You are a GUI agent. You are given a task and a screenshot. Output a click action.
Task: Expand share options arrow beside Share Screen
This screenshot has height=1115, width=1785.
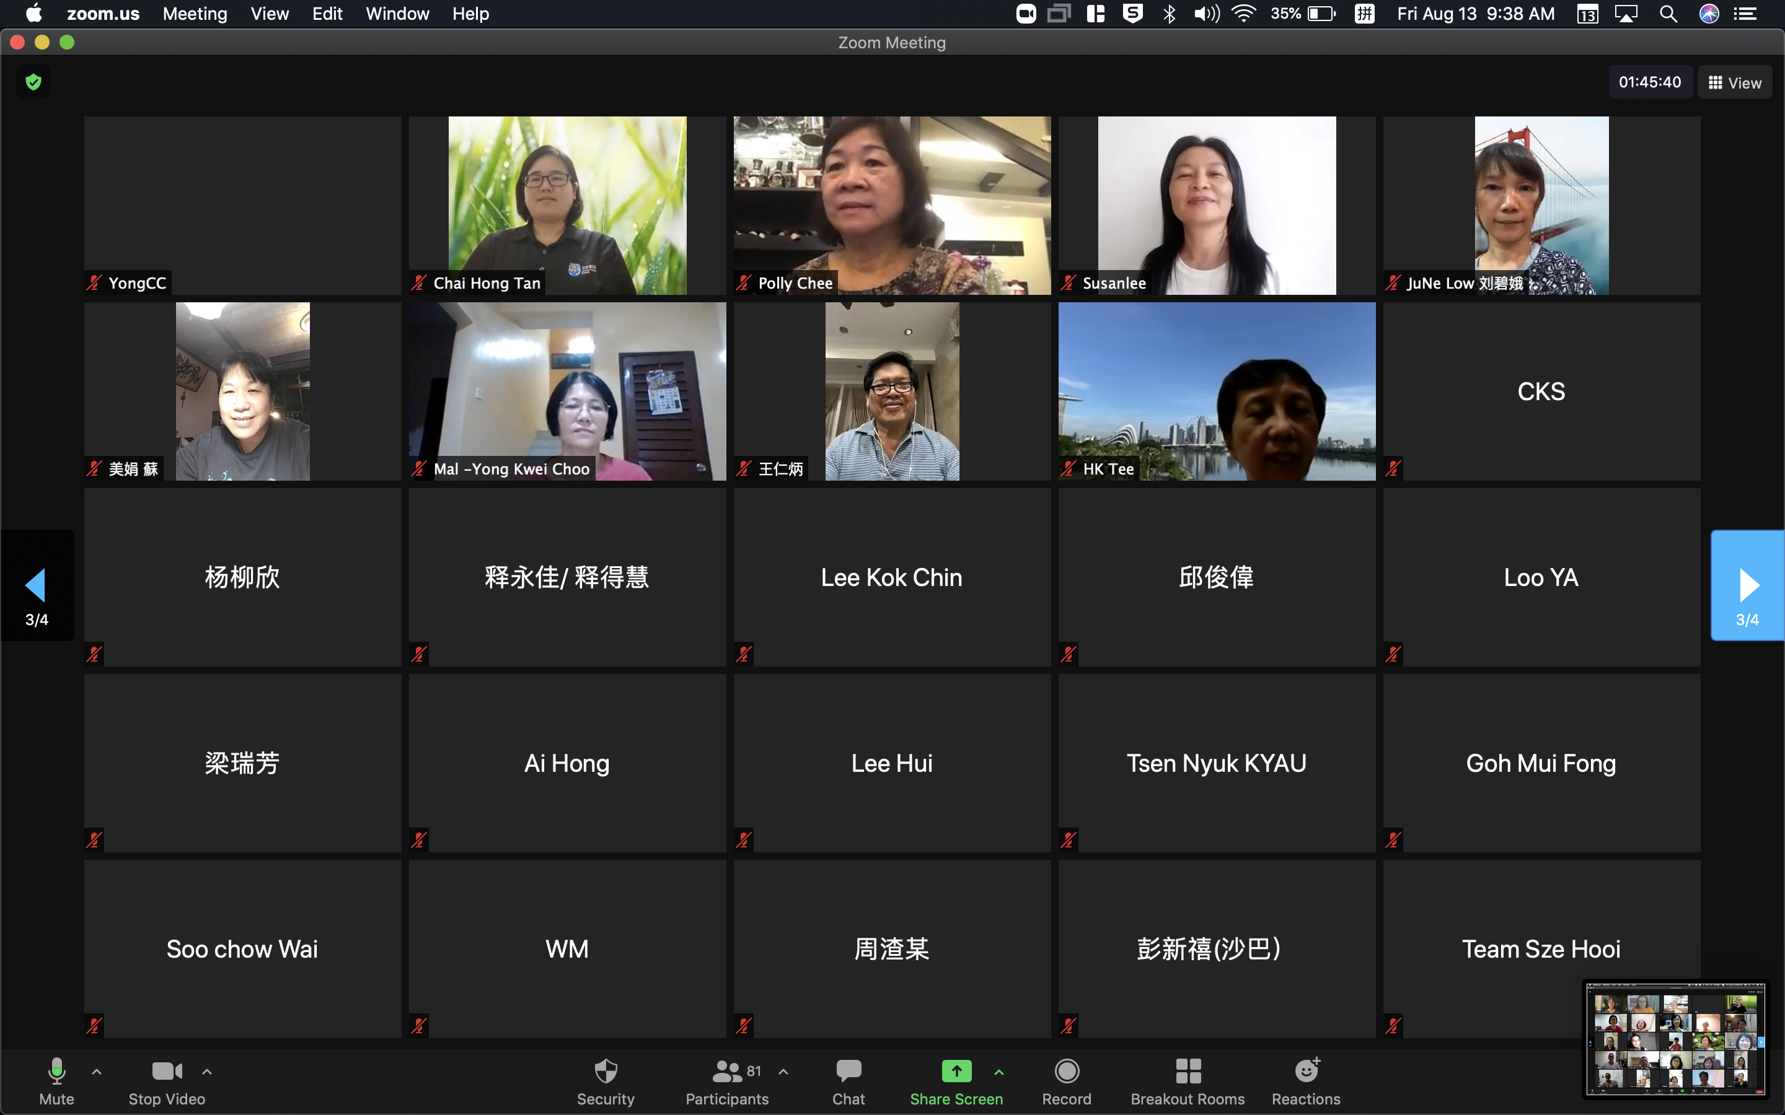click(998, 1072)
